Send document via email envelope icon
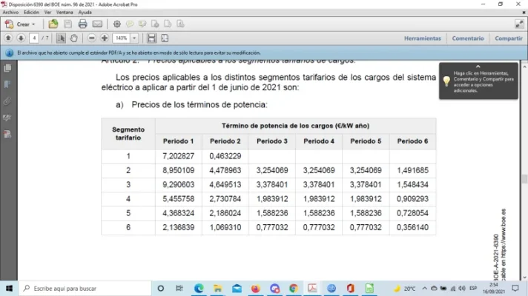Screen dimensions: 528x296 [97, 24]
